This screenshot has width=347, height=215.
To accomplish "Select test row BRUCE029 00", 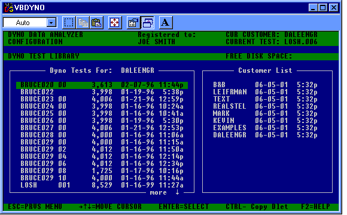I will pos(102,142).
